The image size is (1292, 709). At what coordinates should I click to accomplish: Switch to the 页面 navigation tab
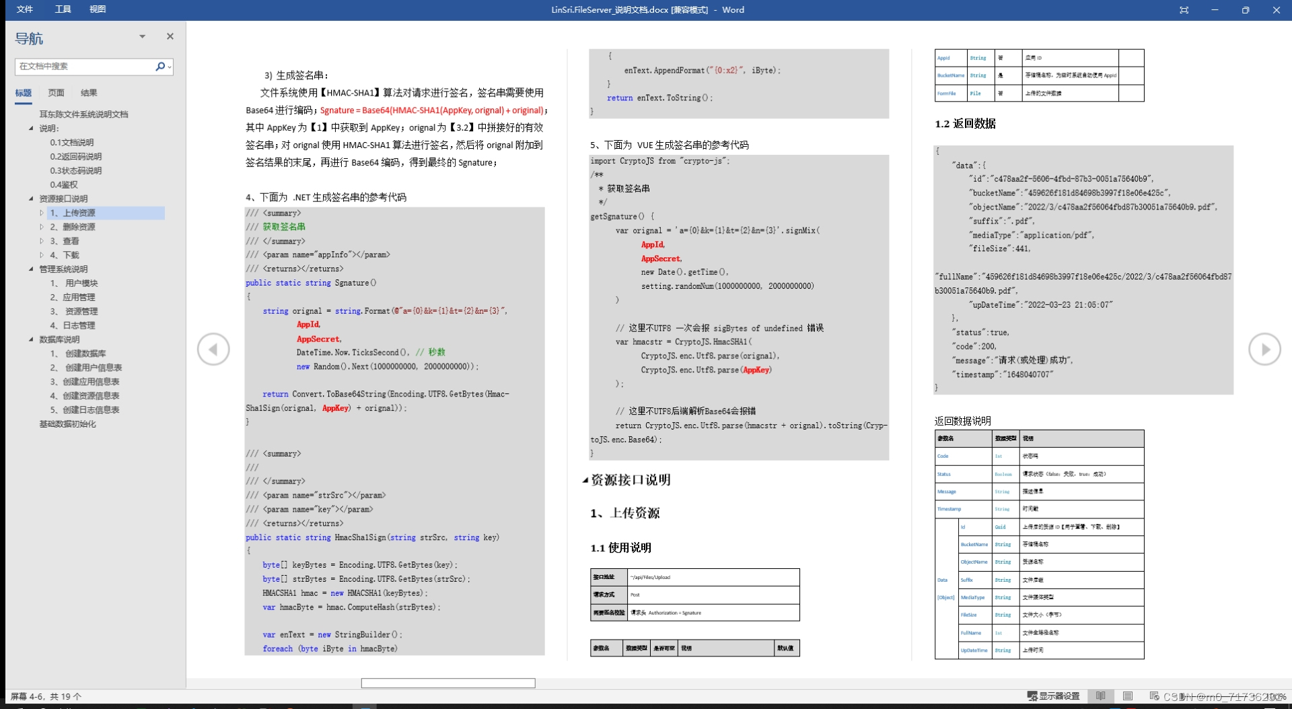point(56,93)
